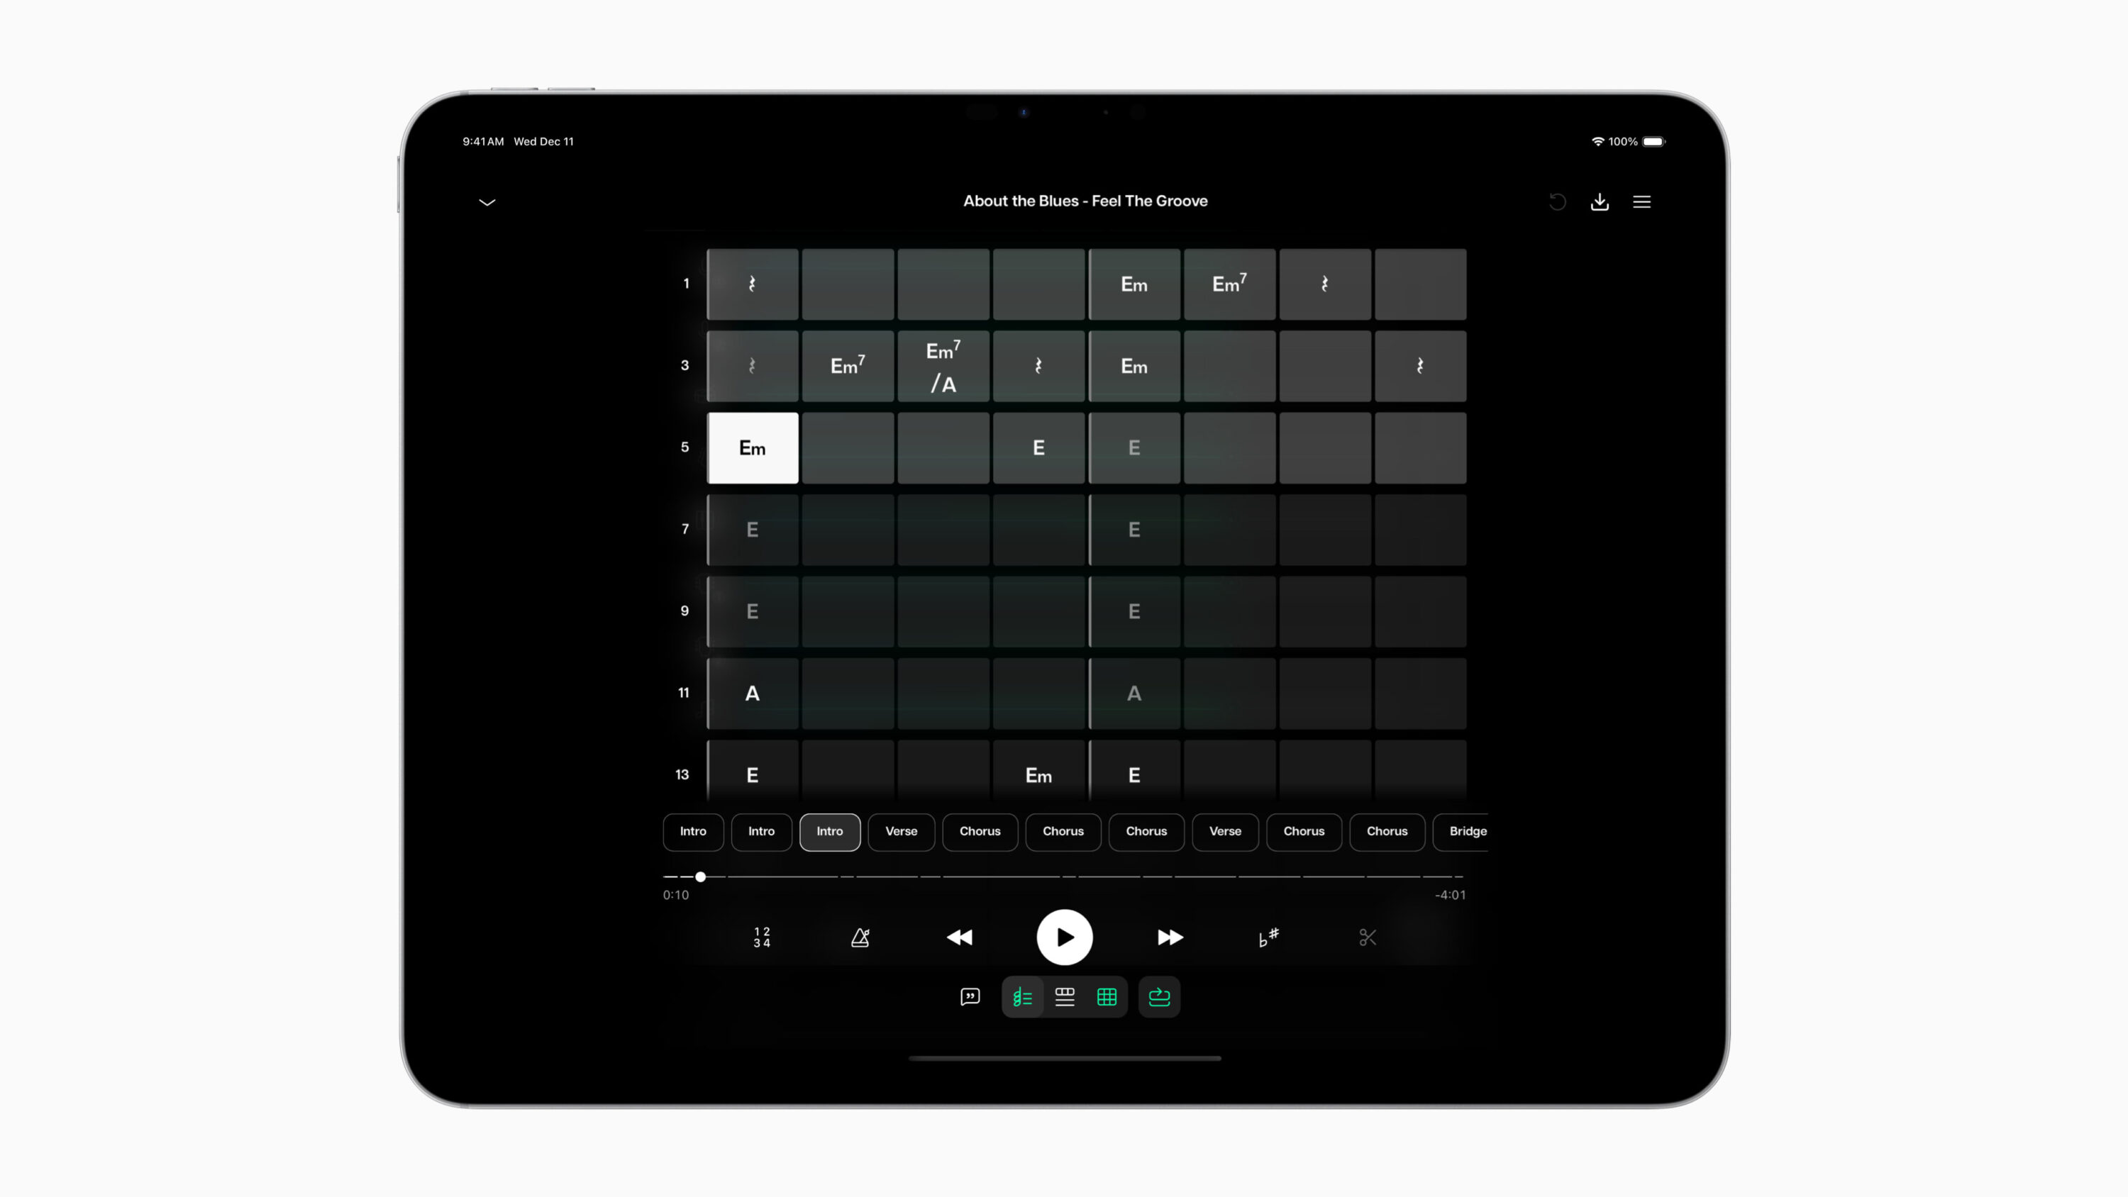Click the Verse section tab
This screenshot has width=2128, height=1197.
tap(902, 830)
